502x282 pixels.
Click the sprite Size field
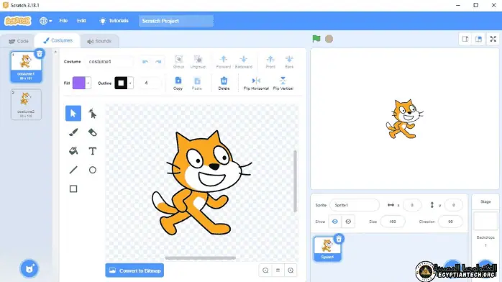point(393,222)
